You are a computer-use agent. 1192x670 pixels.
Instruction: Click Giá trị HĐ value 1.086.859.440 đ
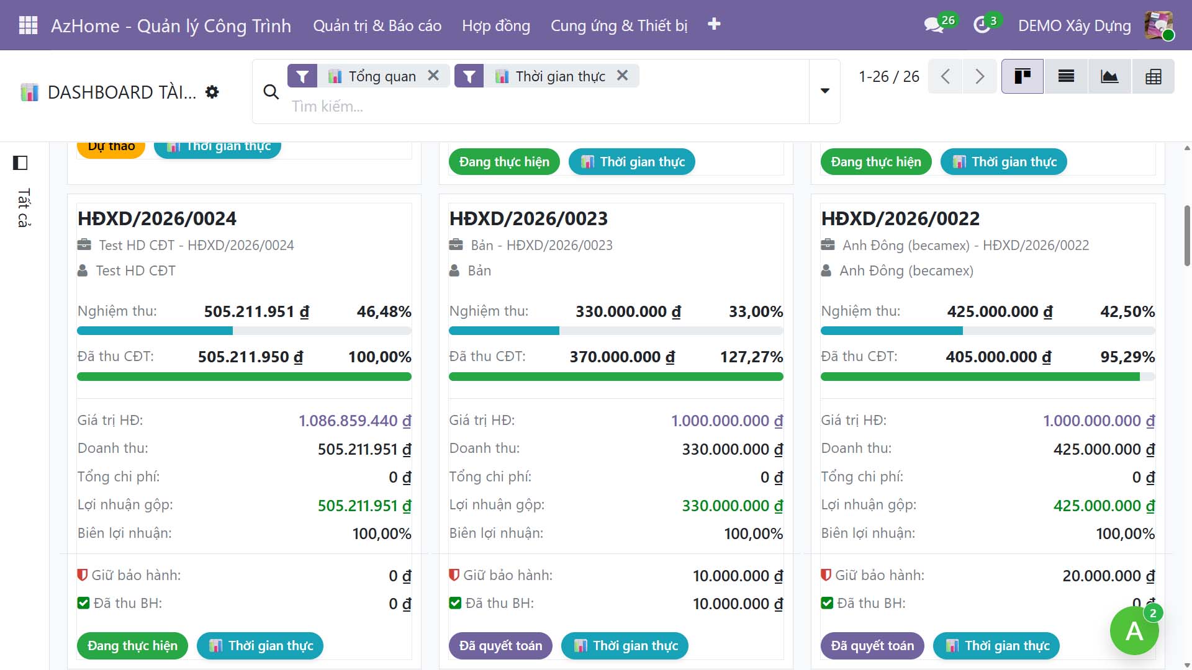click(355, 421)
